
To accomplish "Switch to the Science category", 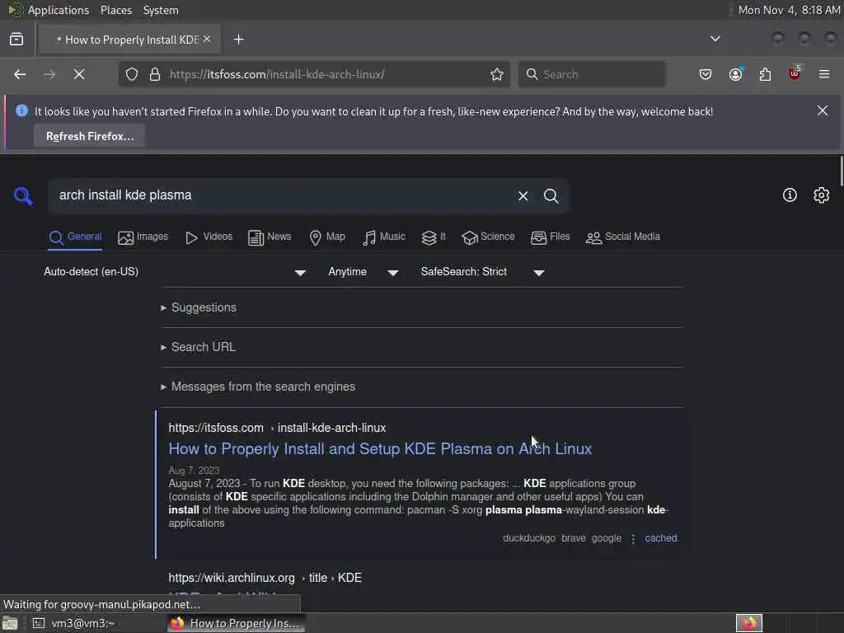I will pyautogui.click(x=488, y=237).
